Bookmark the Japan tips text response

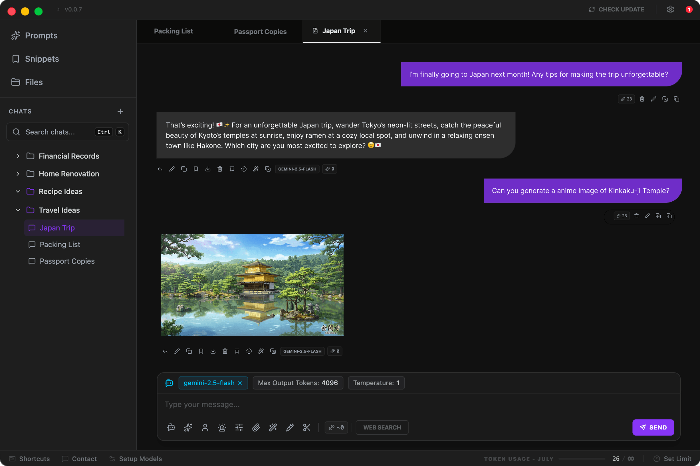196,169
